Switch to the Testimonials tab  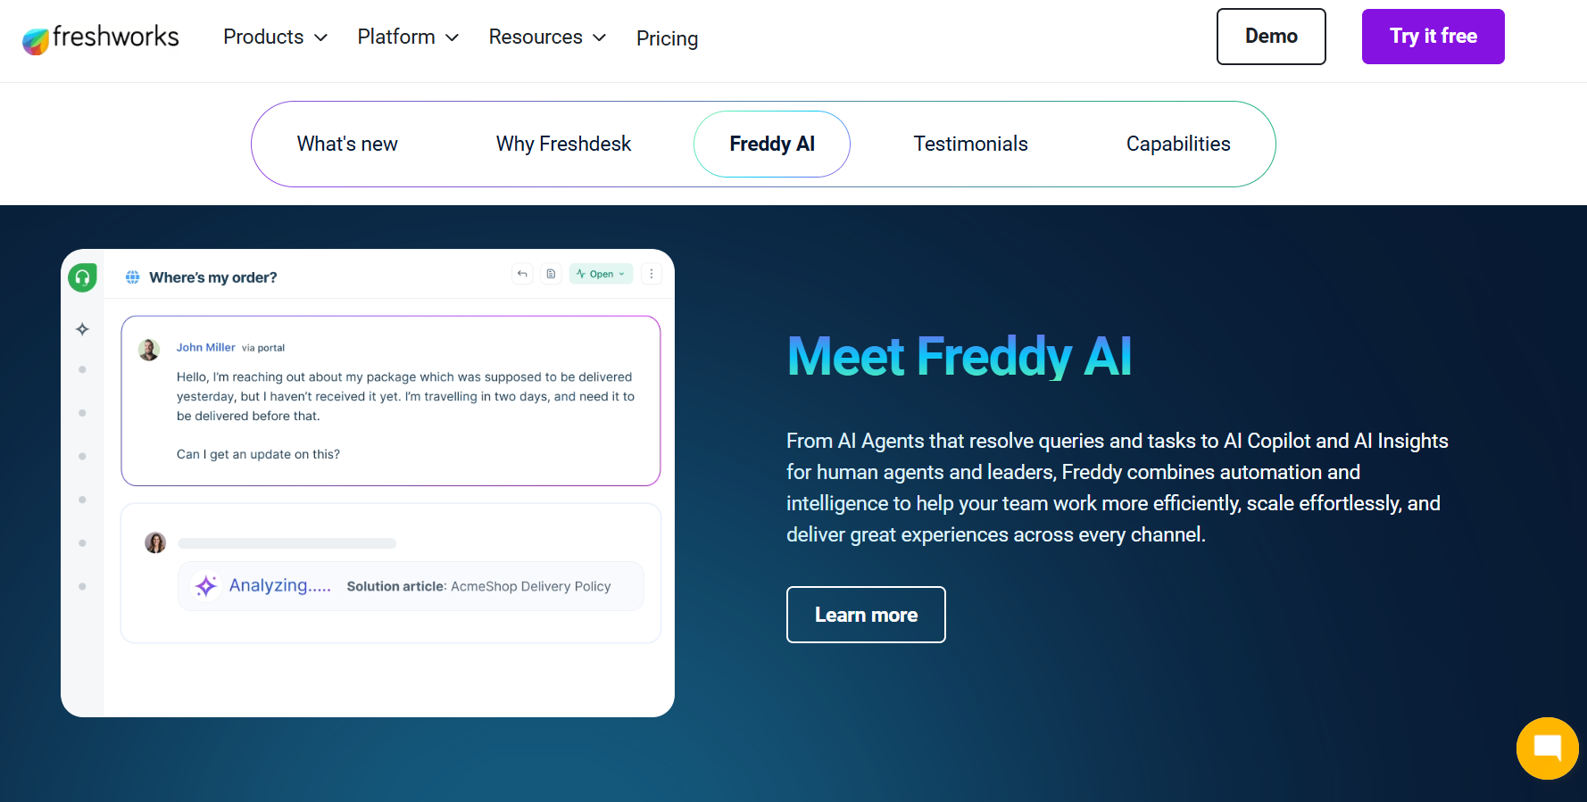coord(970,144)
